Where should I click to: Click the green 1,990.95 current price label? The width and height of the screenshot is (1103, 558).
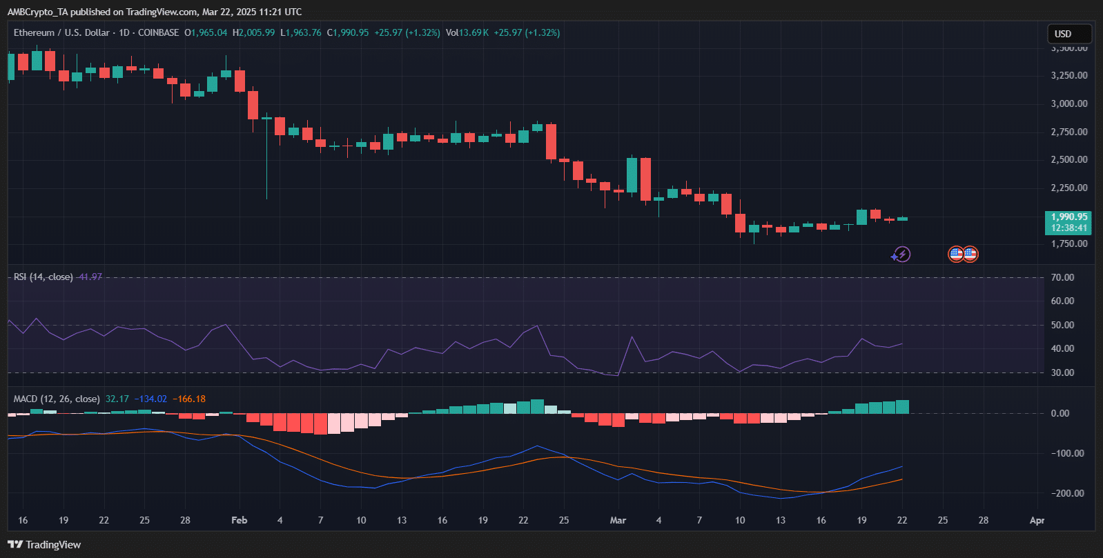(1068, 217)
